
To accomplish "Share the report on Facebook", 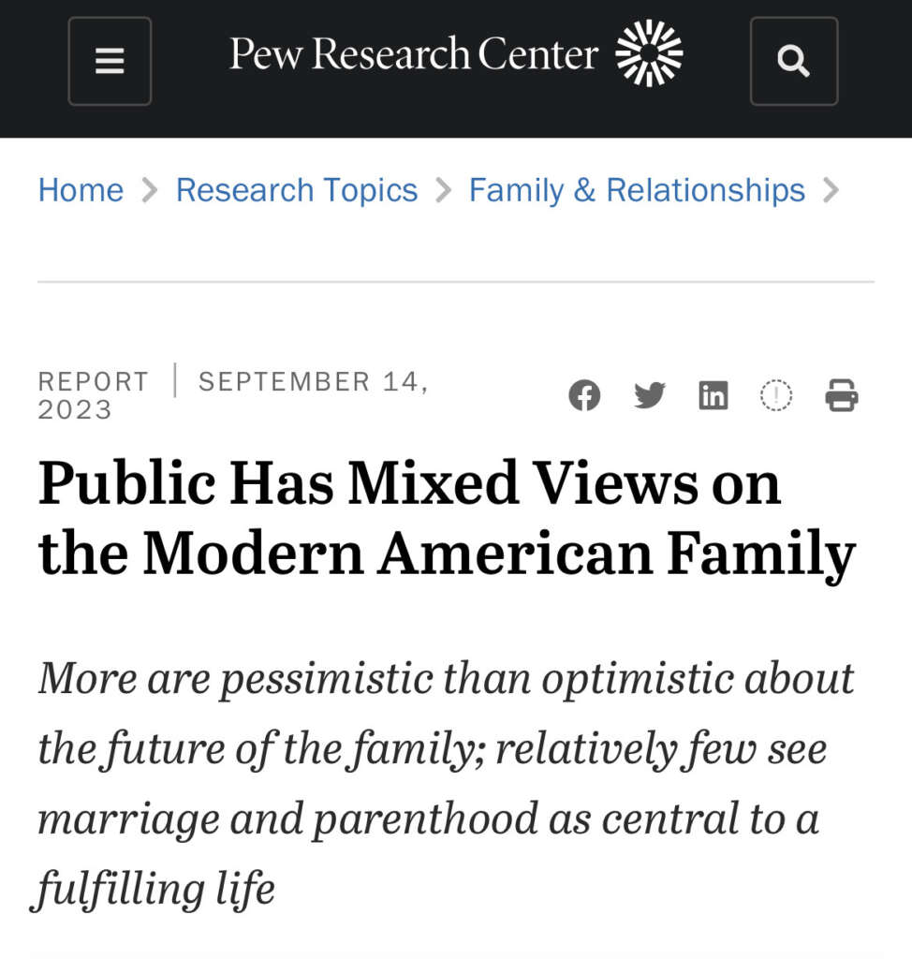I will (x=584, y=395).
